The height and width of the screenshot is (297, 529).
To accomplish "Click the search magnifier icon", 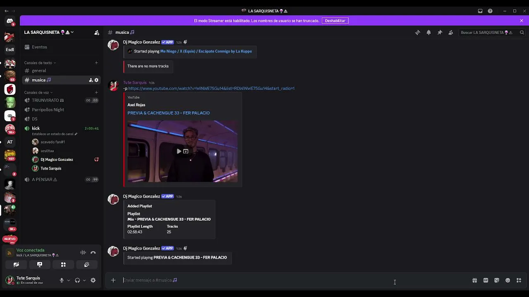I will pos(522,33).
